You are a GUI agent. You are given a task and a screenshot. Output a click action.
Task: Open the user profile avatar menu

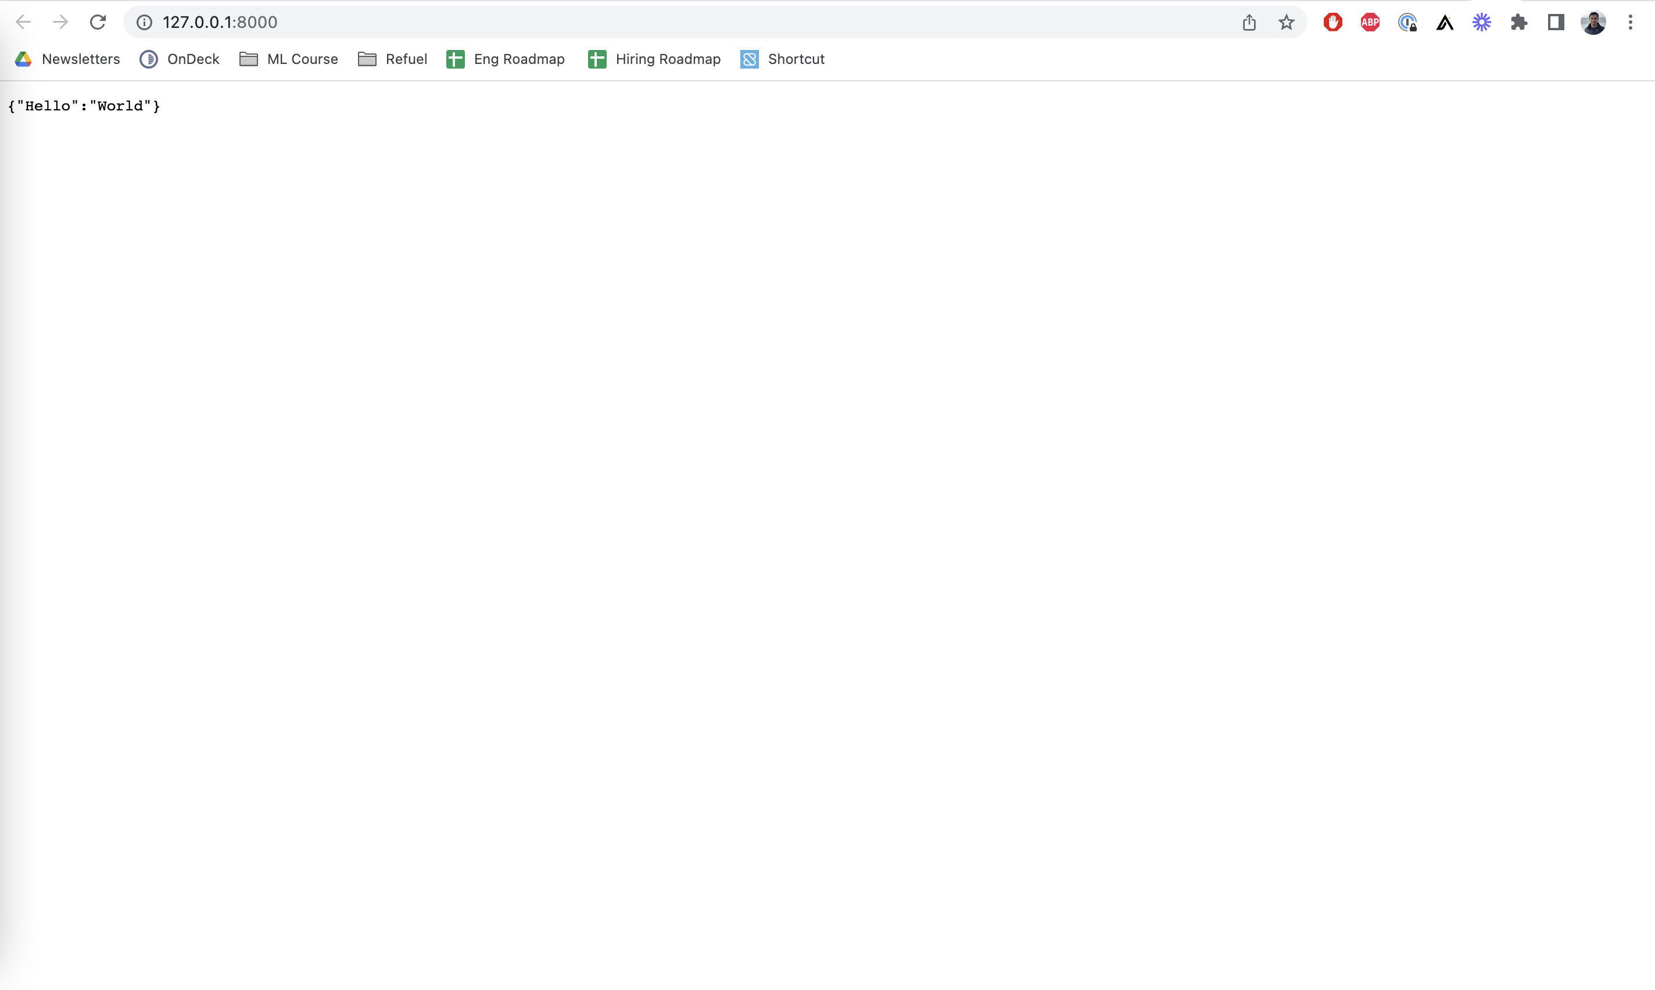click(x=1593, y=23)
